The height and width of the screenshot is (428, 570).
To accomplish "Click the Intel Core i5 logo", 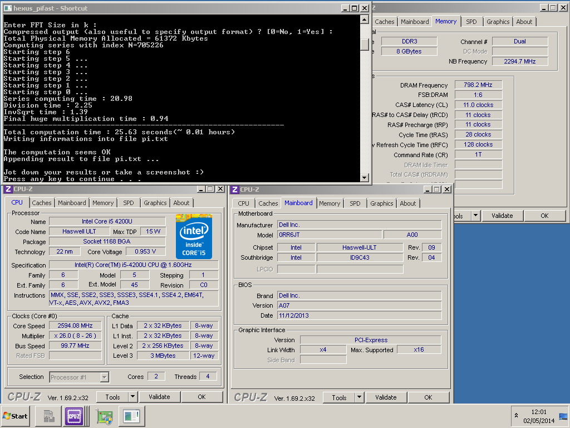I will pos(194,236).
